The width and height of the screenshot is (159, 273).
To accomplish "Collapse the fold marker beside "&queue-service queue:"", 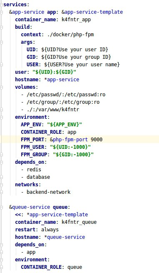I will [1, 207].
